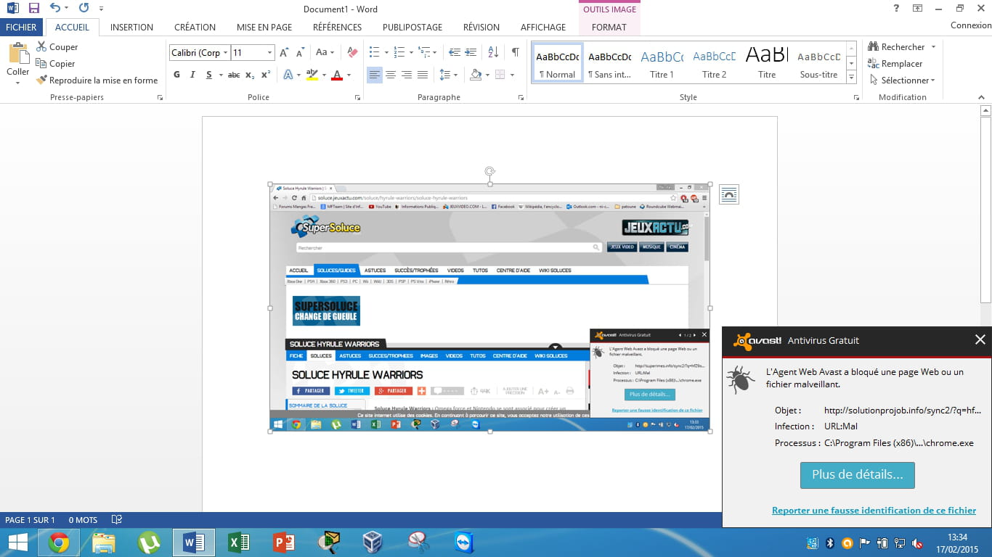The width and height of the screenshot is (992, 557).
Task: Toggle strikethrough (abc) formatting
Action: click(x=234, y=75)
